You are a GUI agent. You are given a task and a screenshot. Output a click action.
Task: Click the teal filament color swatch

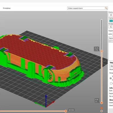coord(111,21)
